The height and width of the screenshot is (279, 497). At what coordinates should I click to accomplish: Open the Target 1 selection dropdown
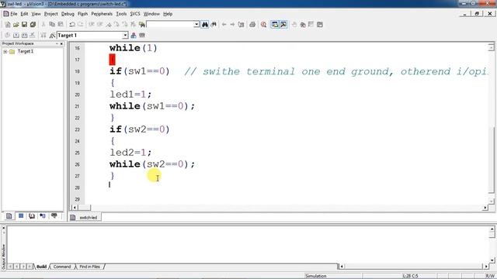(125, 35)
